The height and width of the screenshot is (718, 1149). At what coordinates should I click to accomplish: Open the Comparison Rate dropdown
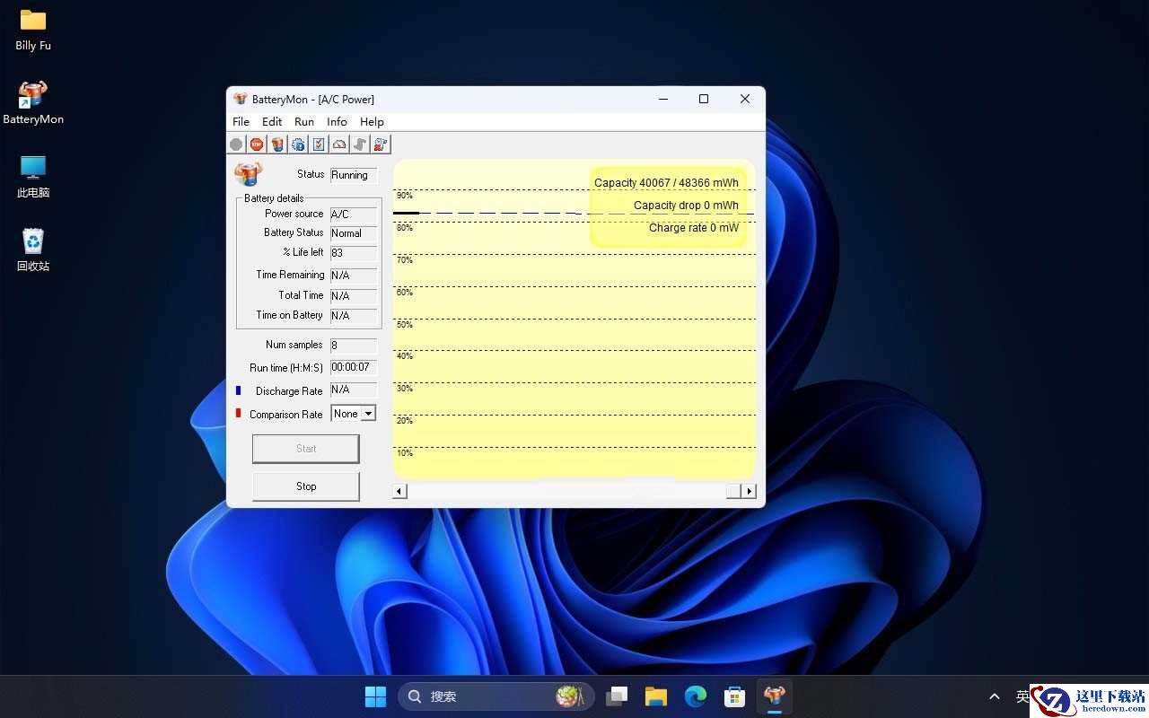[x=368, y=414]
